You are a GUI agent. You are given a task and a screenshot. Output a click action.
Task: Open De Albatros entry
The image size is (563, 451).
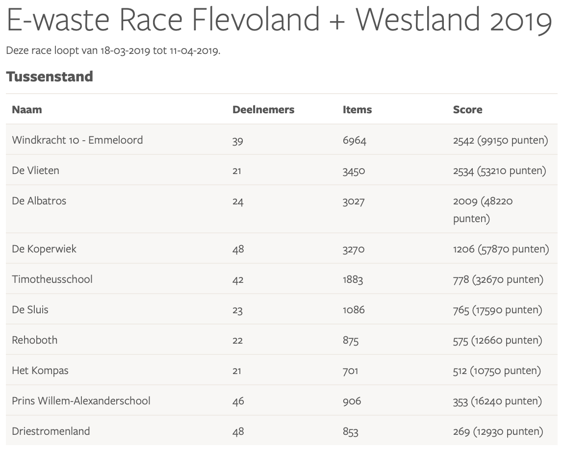(x=39, y=201)
